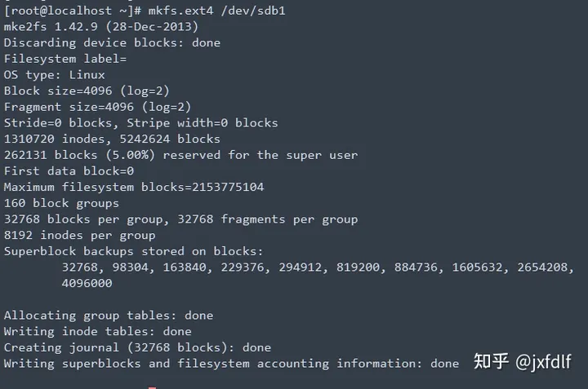Click the superblock number 4096000
Image resolution: width=588 pixels, height=389 pixels.
click(87, 283)
